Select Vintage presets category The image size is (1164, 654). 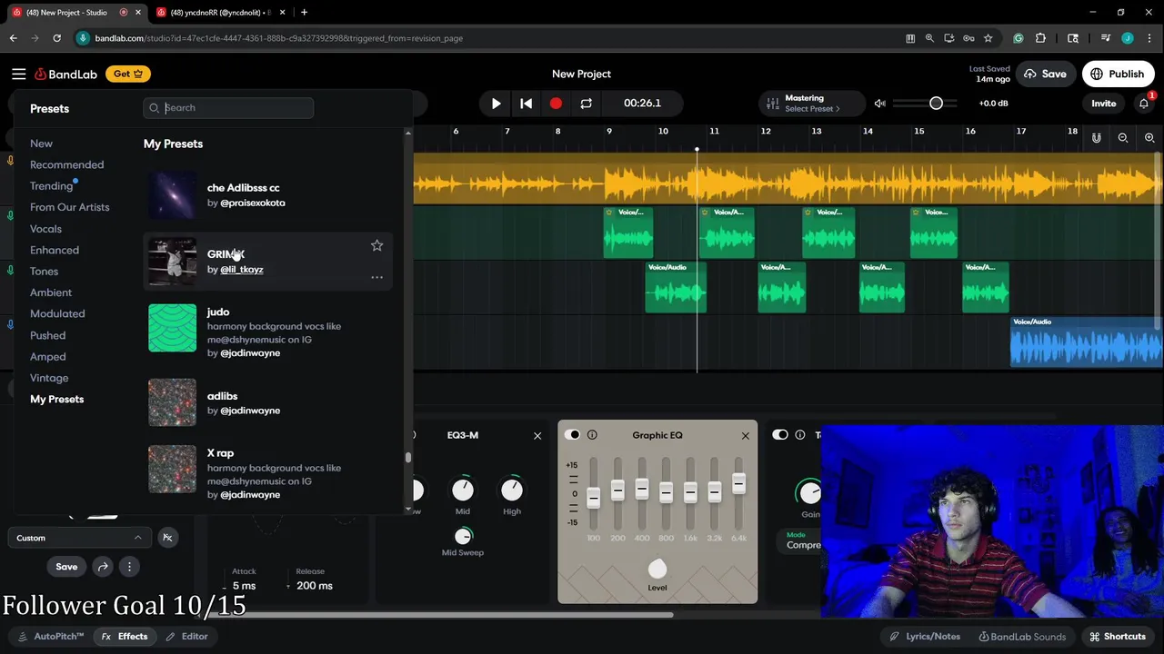click(x=49, y=378)
